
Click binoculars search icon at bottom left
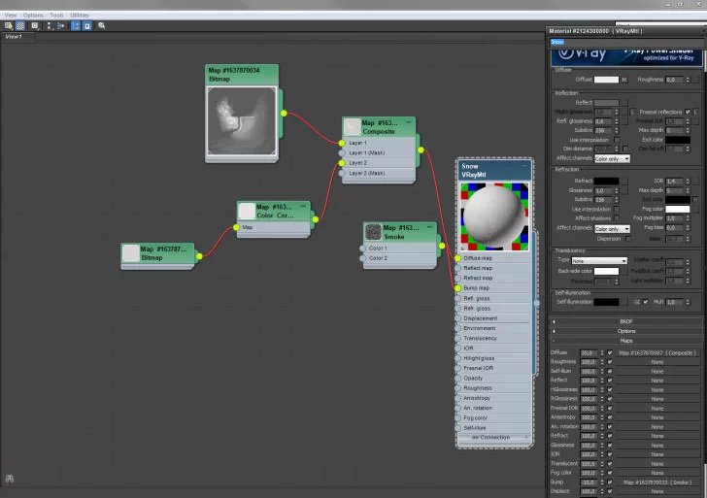click(x=10, y=479)
